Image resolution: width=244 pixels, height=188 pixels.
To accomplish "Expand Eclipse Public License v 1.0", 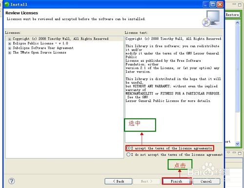I will click(x=10, y=43).
